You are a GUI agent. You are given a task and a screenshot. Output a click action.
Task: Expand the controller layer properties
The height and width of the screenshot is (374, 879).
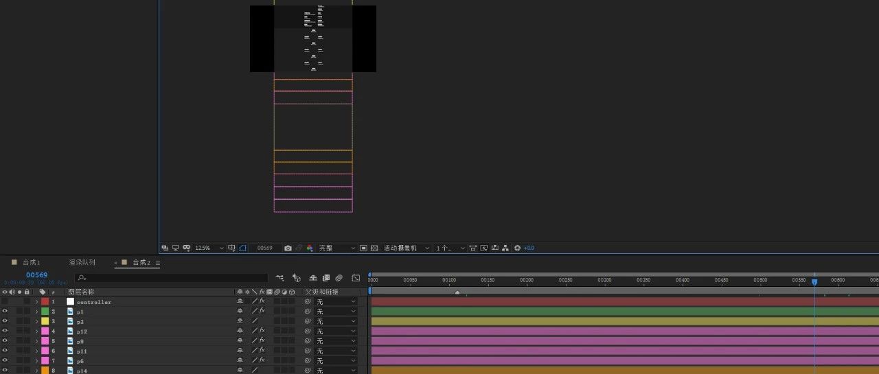(x=36, y=302)
